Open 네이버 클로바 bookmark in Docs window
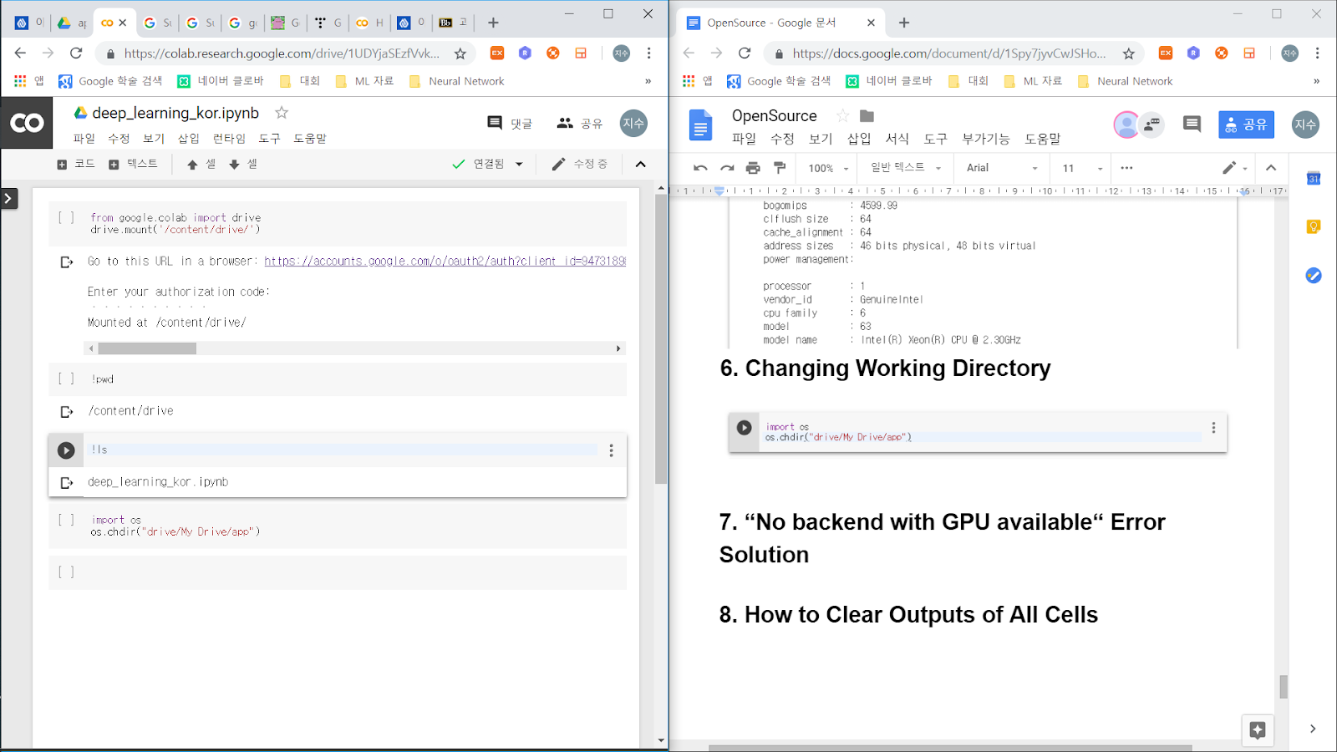Image resolution: width=1337 pixels, height=752 pixels. pos(889,81)
